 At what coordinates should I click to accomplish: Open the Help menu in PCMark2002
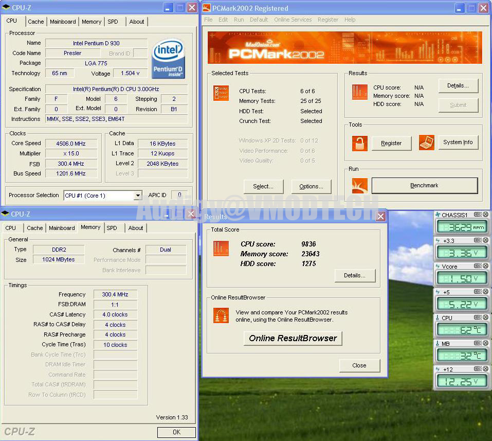[x=350, y=20]
